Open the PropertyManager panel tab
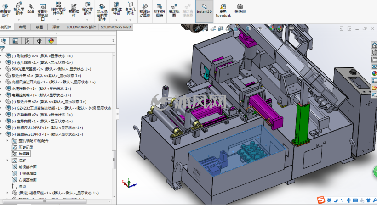The height and width of the screenshot is (205, 377). tap(15, 41)
